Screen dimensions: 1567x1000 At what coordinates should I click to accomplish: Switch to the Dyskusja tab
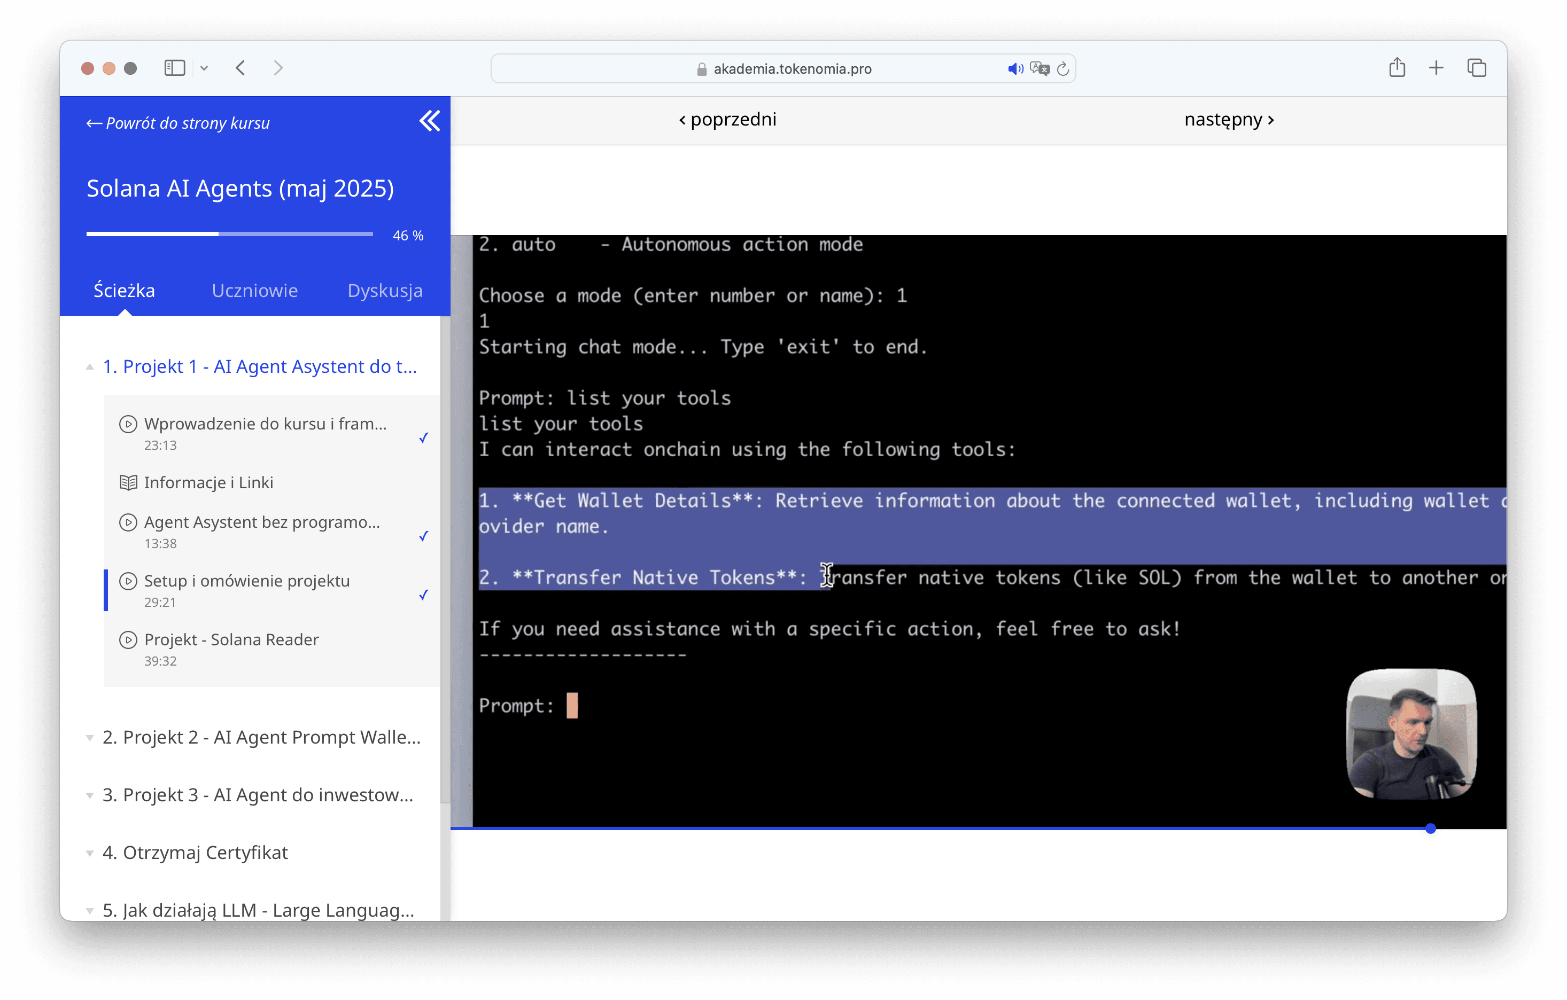click(x=385, y=290)
